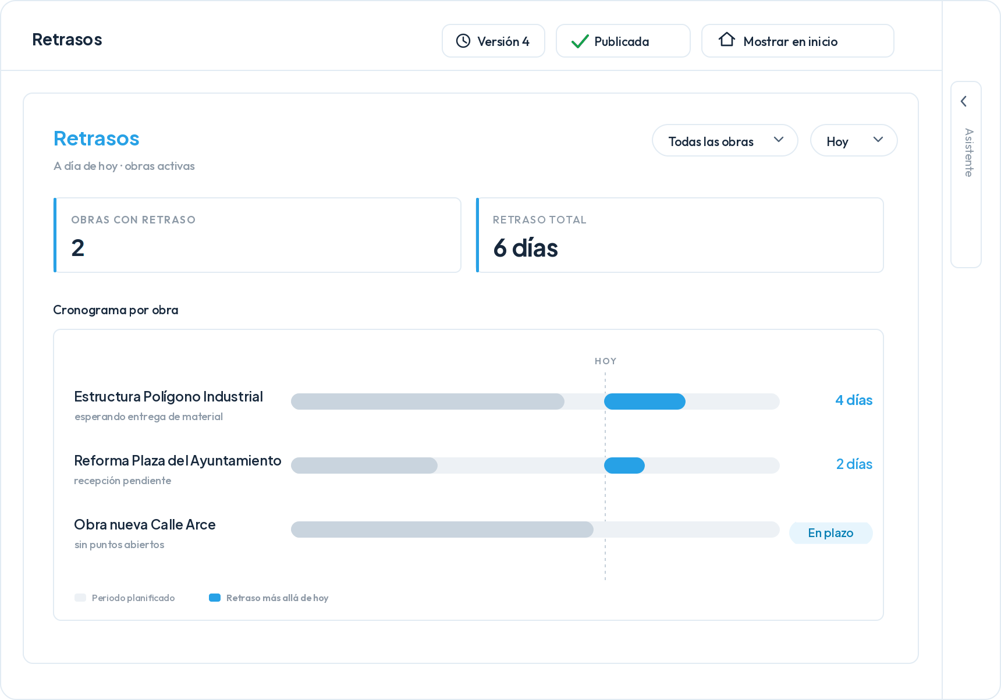Open the Hoy period dropdown

click(854, 141)
